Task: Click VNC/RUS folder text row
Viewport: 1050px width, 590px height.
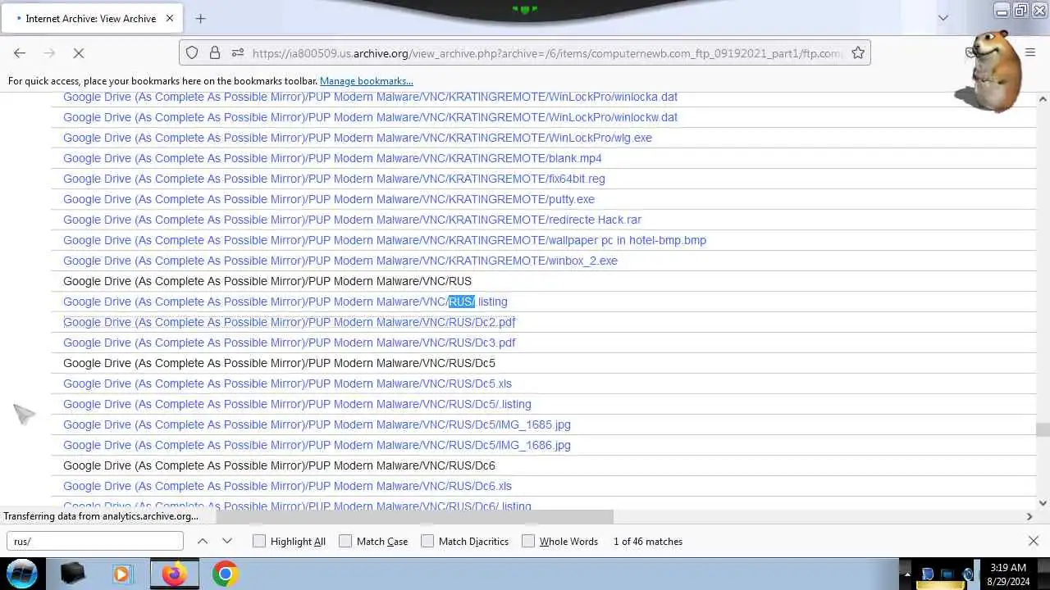Action: [267, 281]
